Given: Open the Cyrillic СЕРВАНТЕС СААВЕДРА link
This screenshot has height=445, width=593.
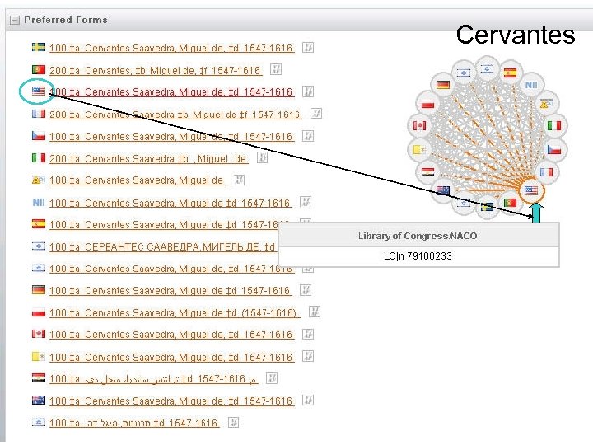Looking at the screenshot, I should [163, 247].
